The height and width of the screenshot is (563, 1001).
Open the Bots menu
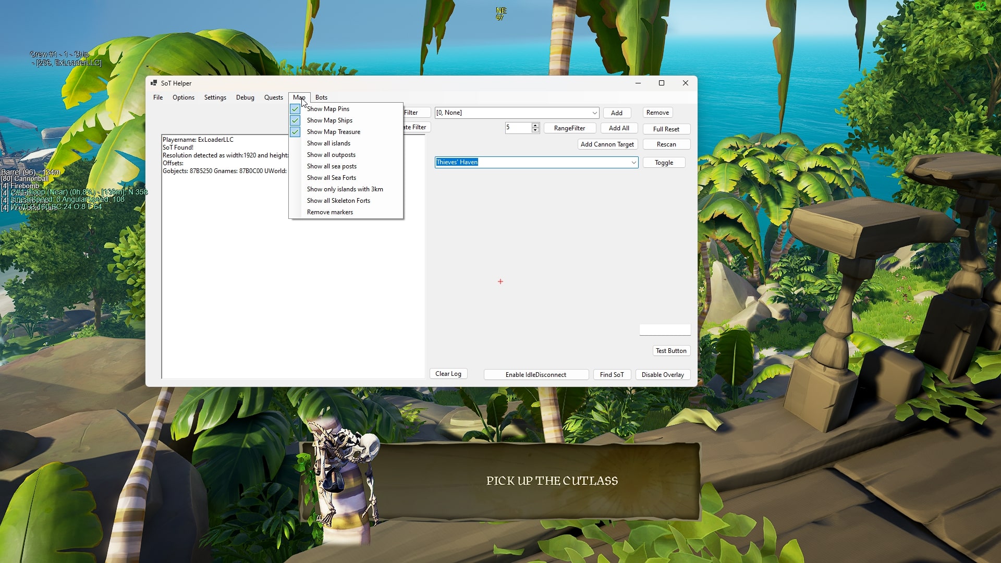click(x=321, y=97)
